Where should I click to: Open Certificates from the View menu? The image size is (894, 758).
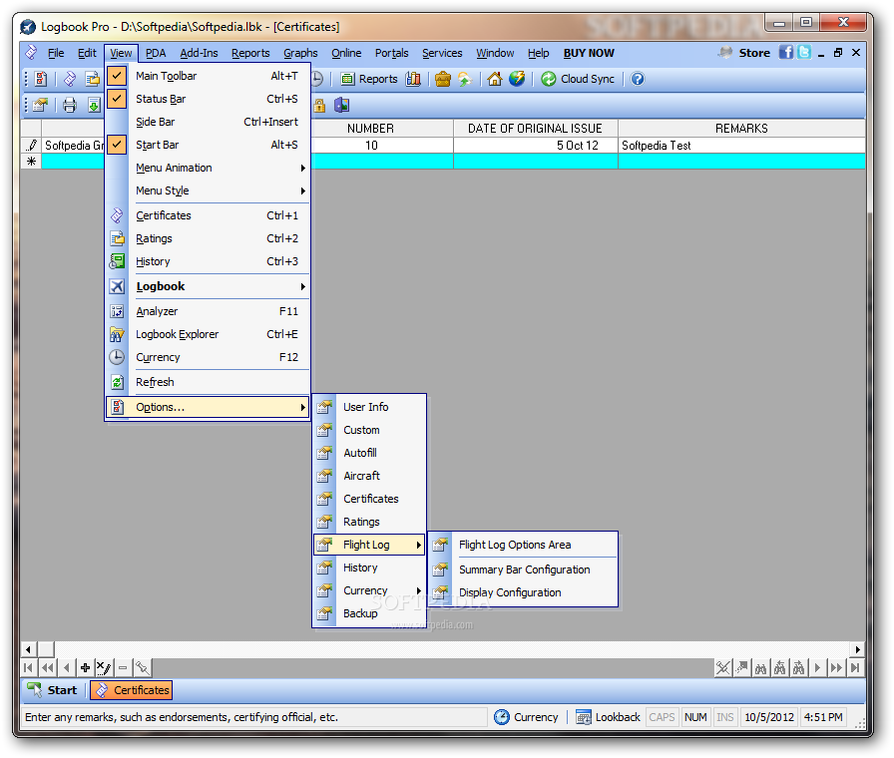208,215
